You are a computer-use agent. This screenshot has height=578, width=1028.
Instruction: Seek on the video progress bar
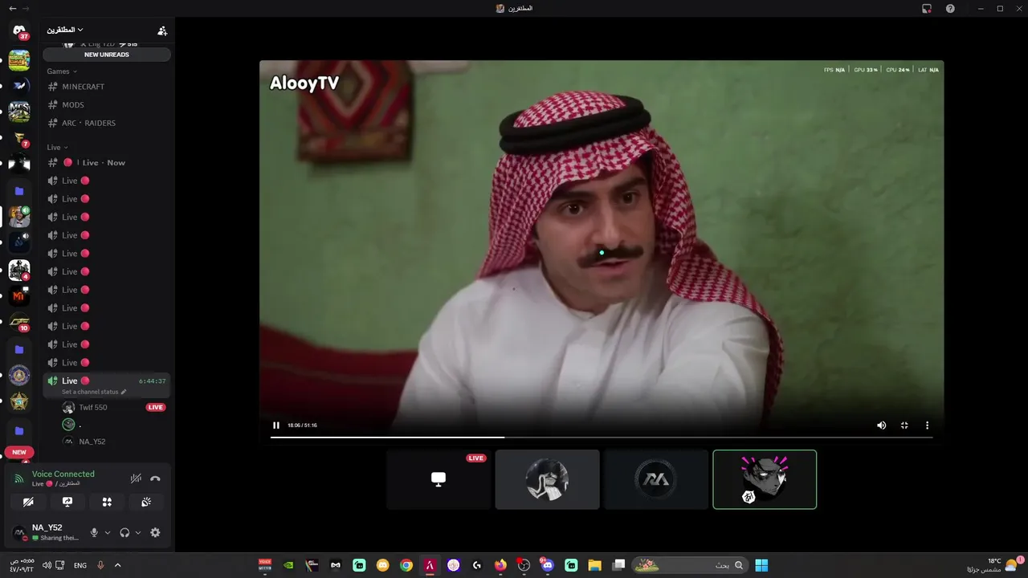click(x=602, y=438)
